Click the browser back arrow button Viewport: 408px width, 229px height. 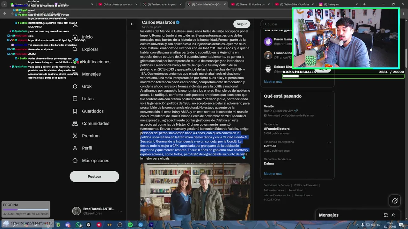(4, 13)
